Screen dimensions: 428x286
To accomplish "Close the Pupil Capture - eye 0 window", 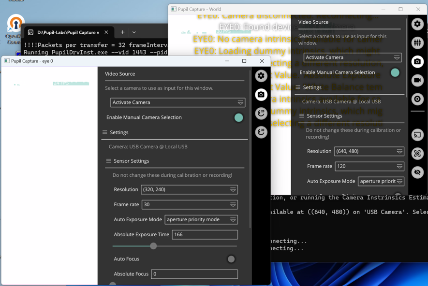I will click(x=262, y=61).
